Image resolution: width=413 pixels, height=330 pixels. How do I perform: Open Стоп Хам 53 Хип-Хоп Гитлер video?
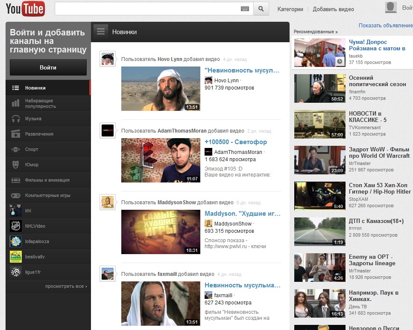[380, 188]
